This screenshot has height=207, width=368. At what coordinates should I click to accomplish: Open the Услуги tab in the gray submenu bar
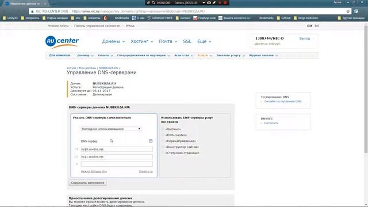205,55
